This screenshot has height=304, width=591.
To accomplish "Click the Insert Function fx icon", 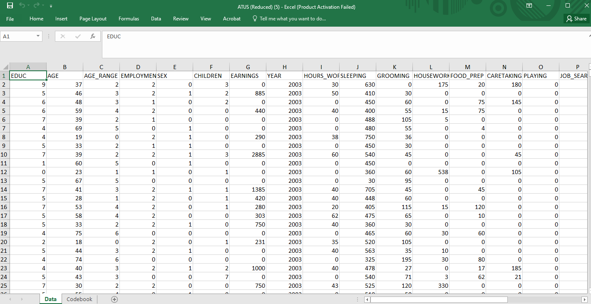I will click(x=93, y=36).
